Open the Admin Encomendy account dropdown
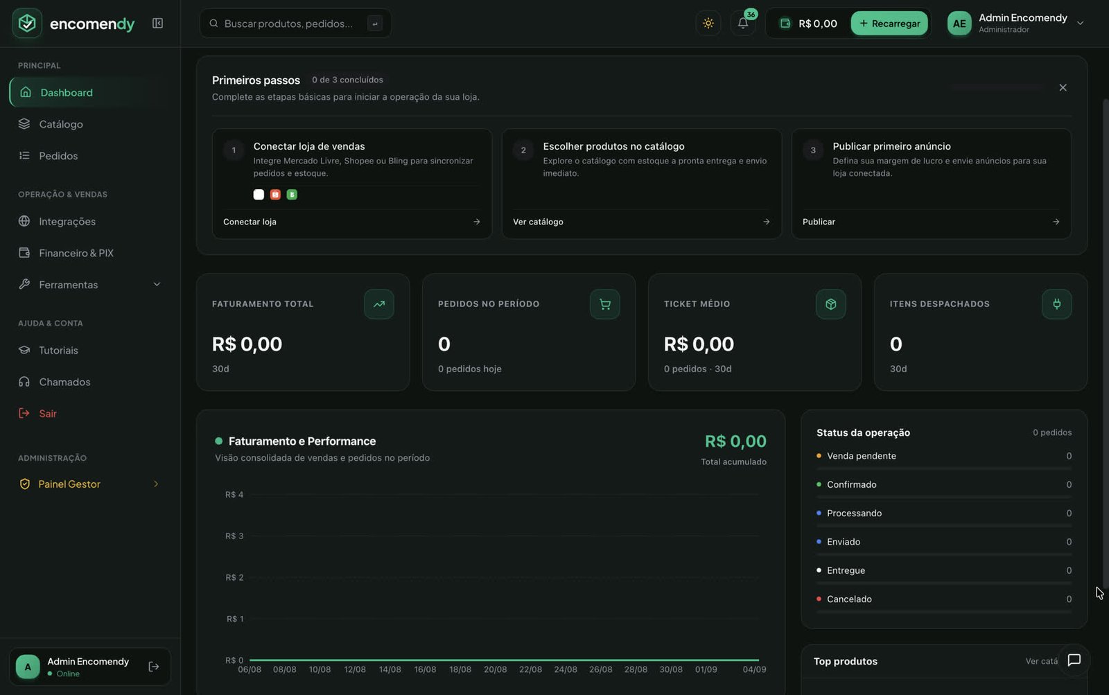This screenshot has width=1109, height=695. point(1015,24)
